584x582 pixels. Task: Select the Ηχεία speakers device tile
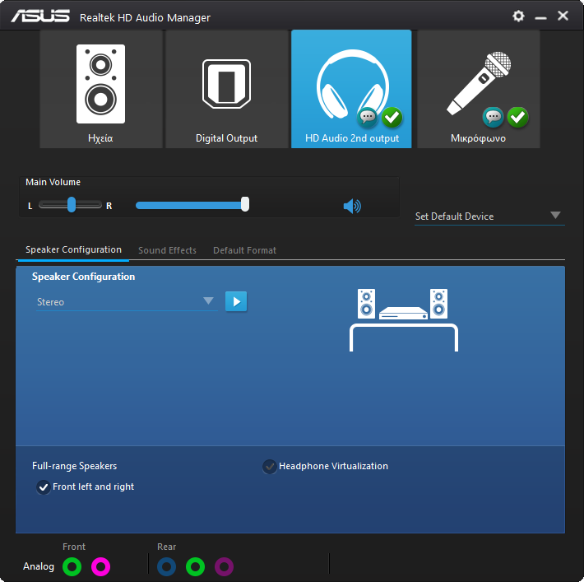pos(101,89)
